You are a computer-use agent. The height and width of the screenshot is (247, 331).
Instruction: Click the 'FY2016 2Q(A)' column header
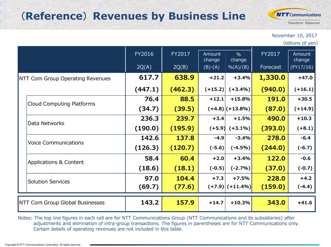coord(144,61)
